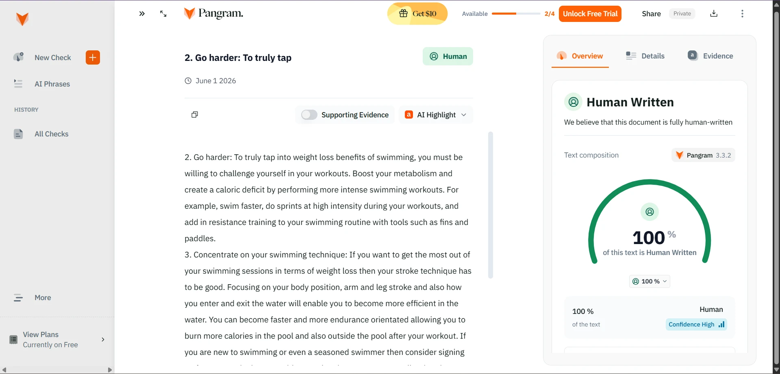The height and width of the screenshot is (374, 780).
Task: Open AI Phrases in the sidebar
Action: tap(52, 84)
